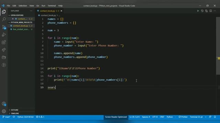
Task: Select contact_... entry under Open Editors
Action: [22, 19]
